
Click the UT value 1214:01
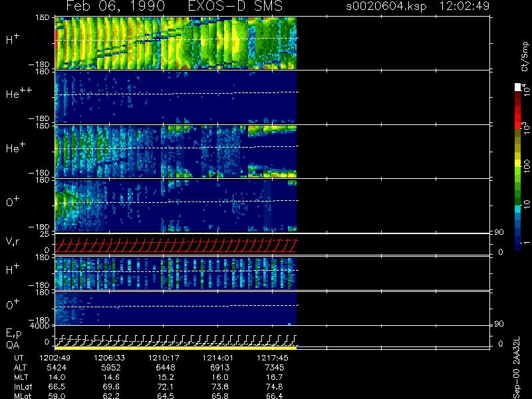click(218, 358)
